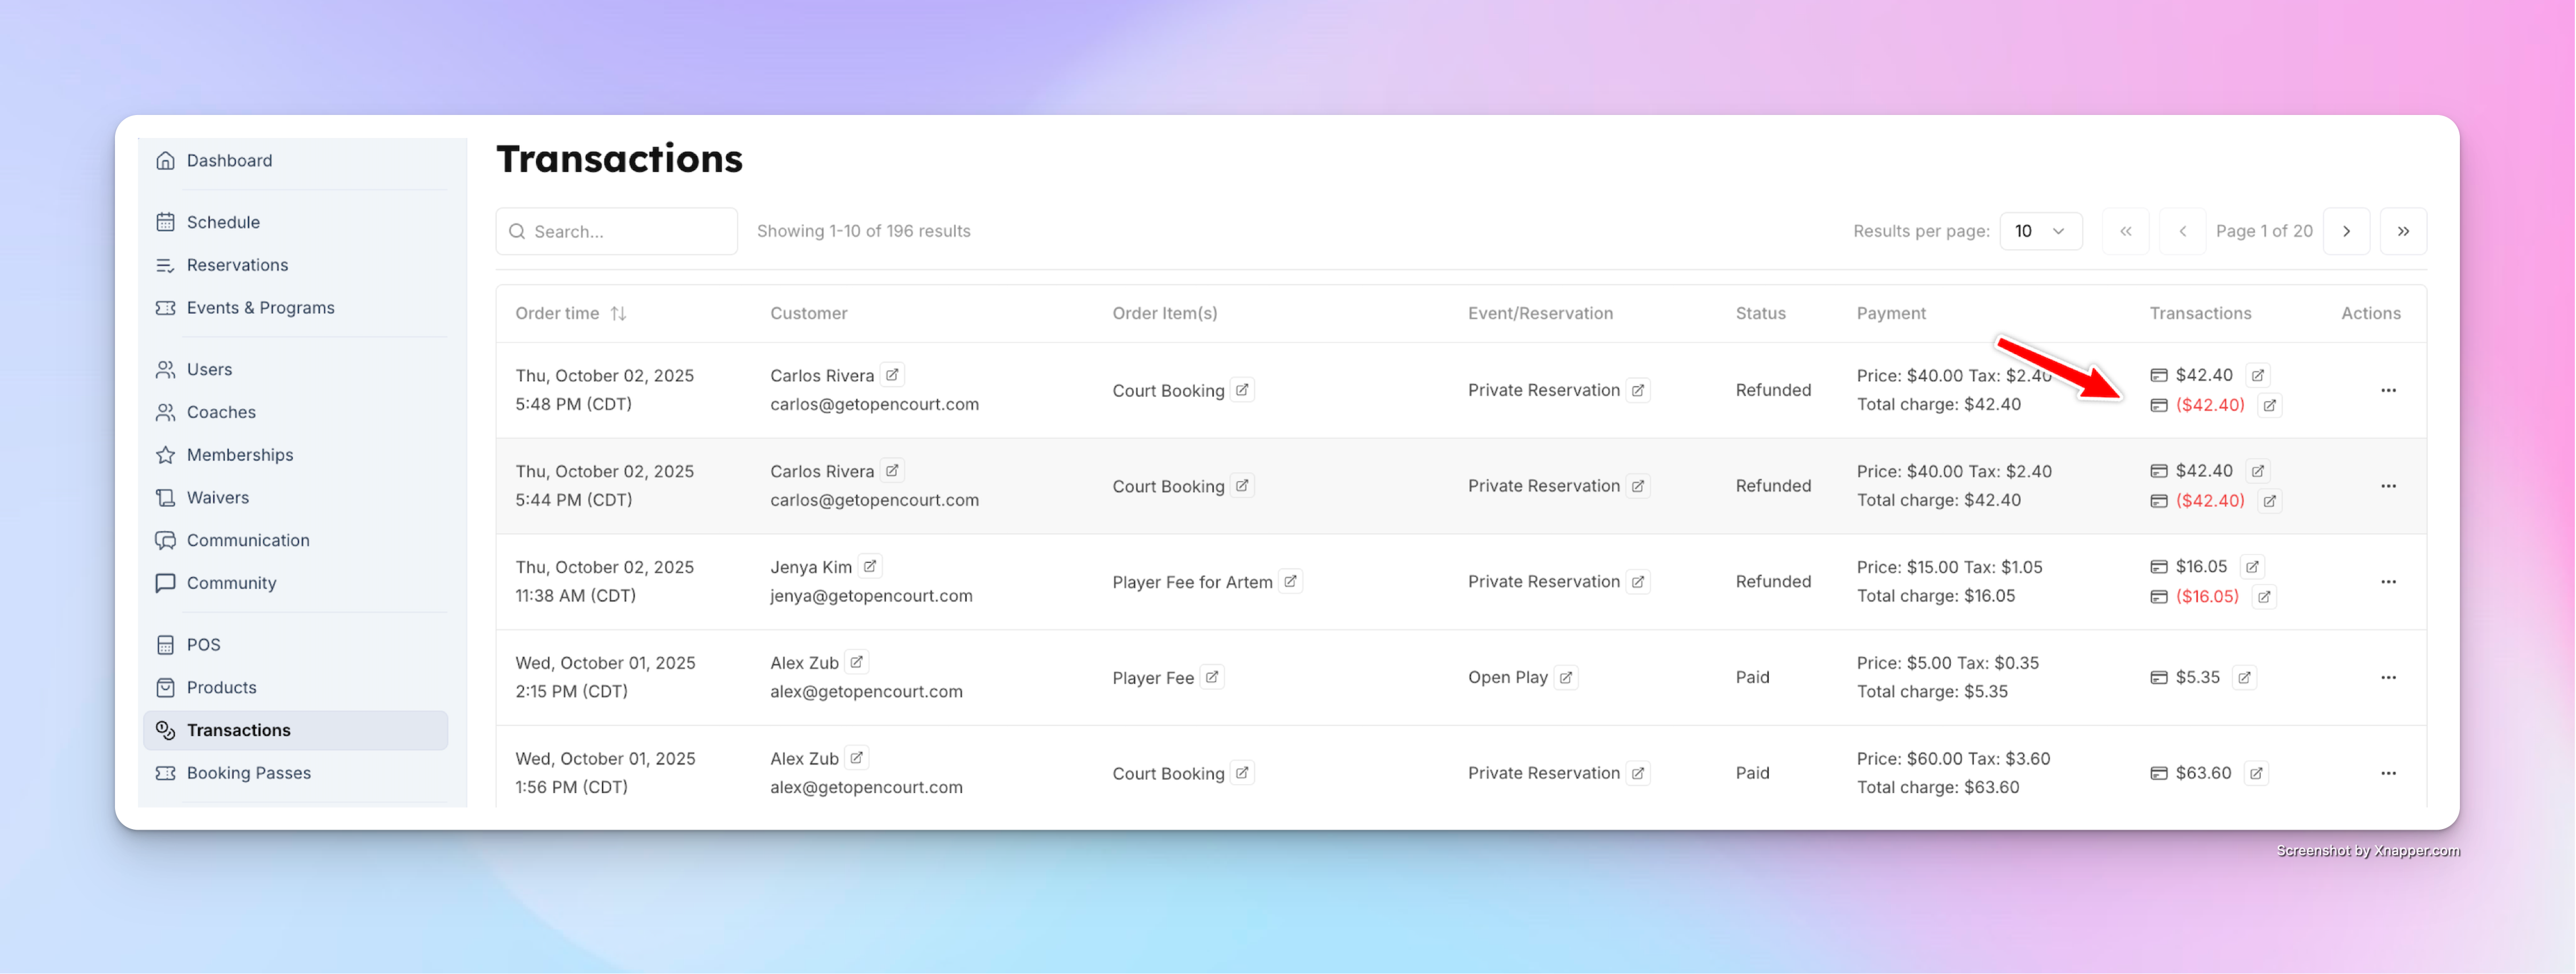Open actions menu for 2:15 PM order
This screenshot has width=2576, height=974.
click(x=2388, y=677)
